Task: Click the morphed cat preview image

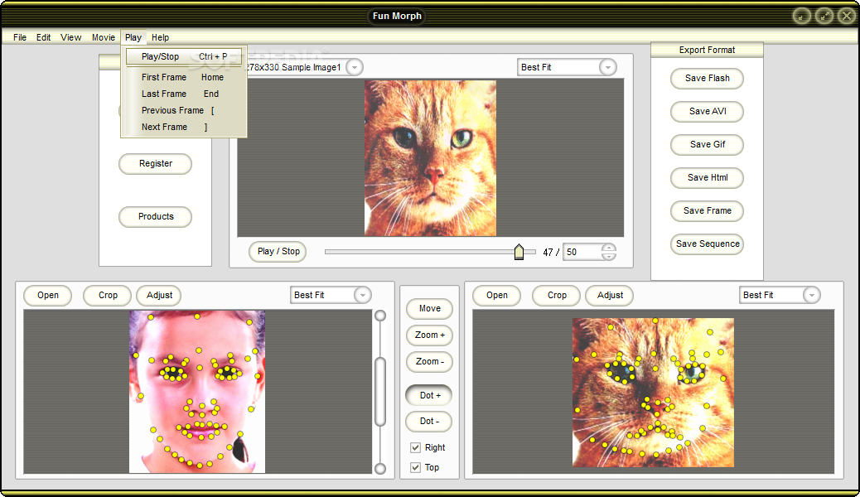Action: point(431,158)
